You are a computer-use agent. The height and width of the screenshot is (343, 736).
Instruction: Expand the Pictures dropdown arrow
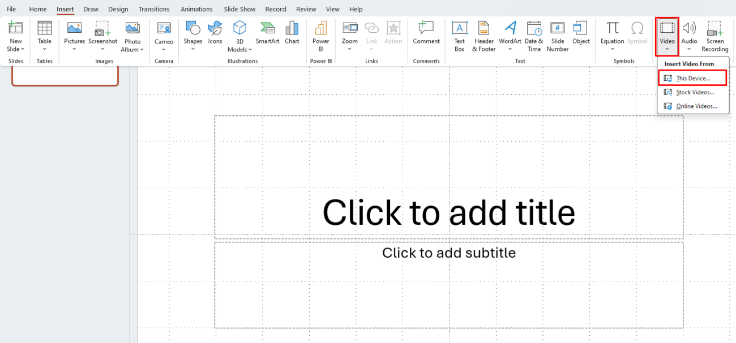(x=74, y=49)
